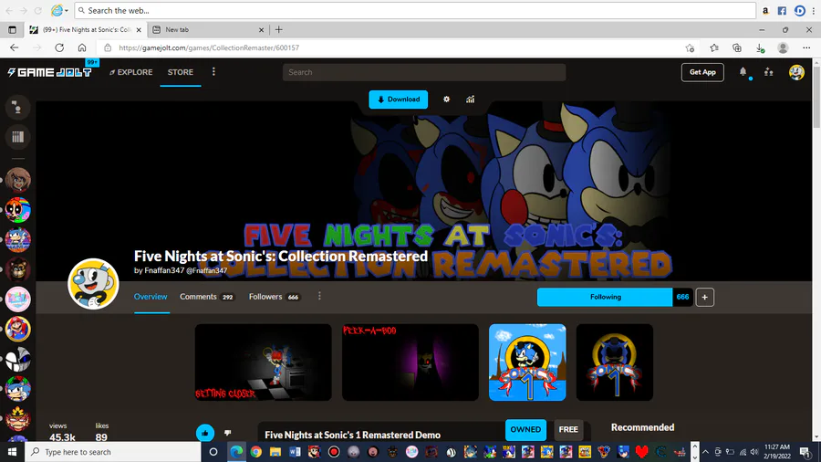
Task: Switch to the Followers tab
Action: click(275, 297)
